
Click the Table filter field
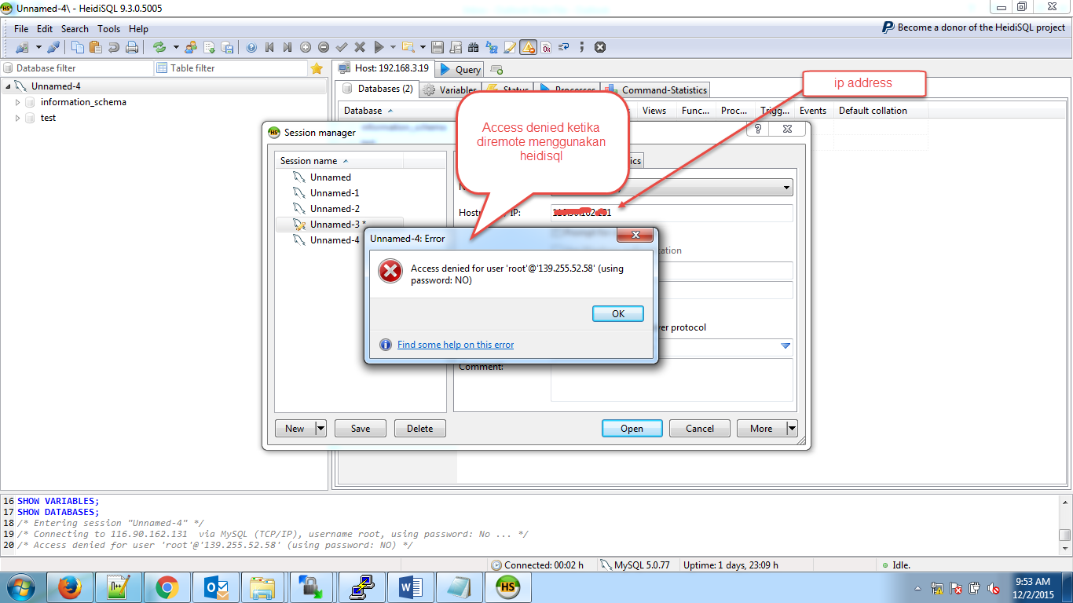(x=237, y=68)
